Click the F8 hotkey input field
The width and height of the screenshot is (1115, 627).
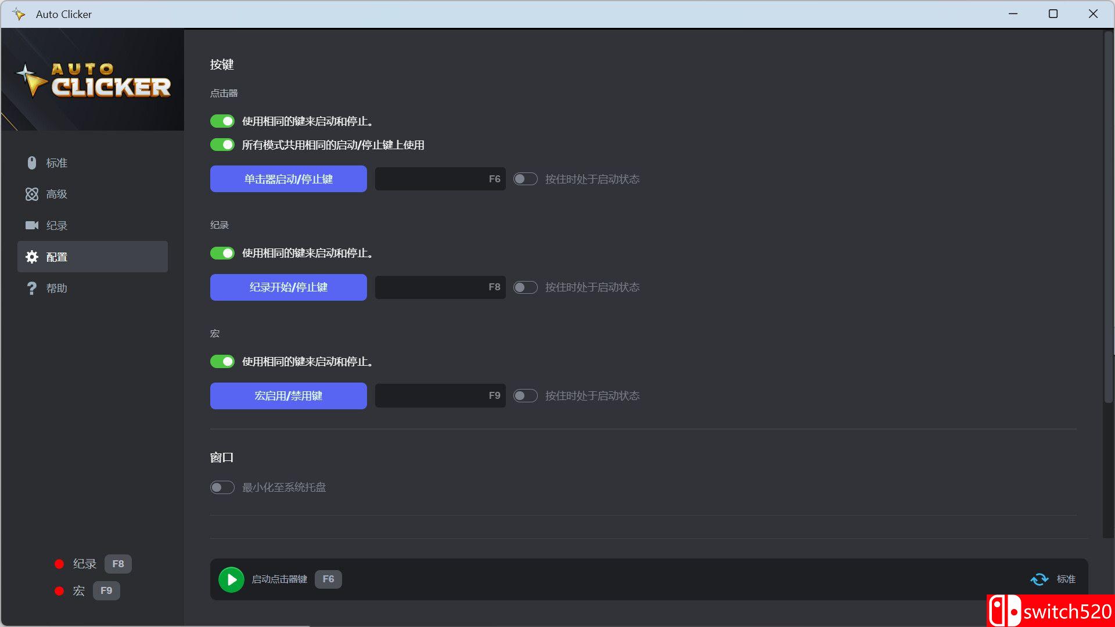[x=440, y=287]
